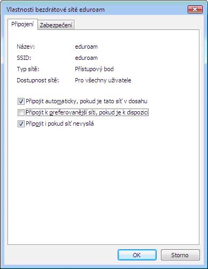208x269 pixels.
Task: Click the Pro všechny uživatele value
Action: click(103, 80)
